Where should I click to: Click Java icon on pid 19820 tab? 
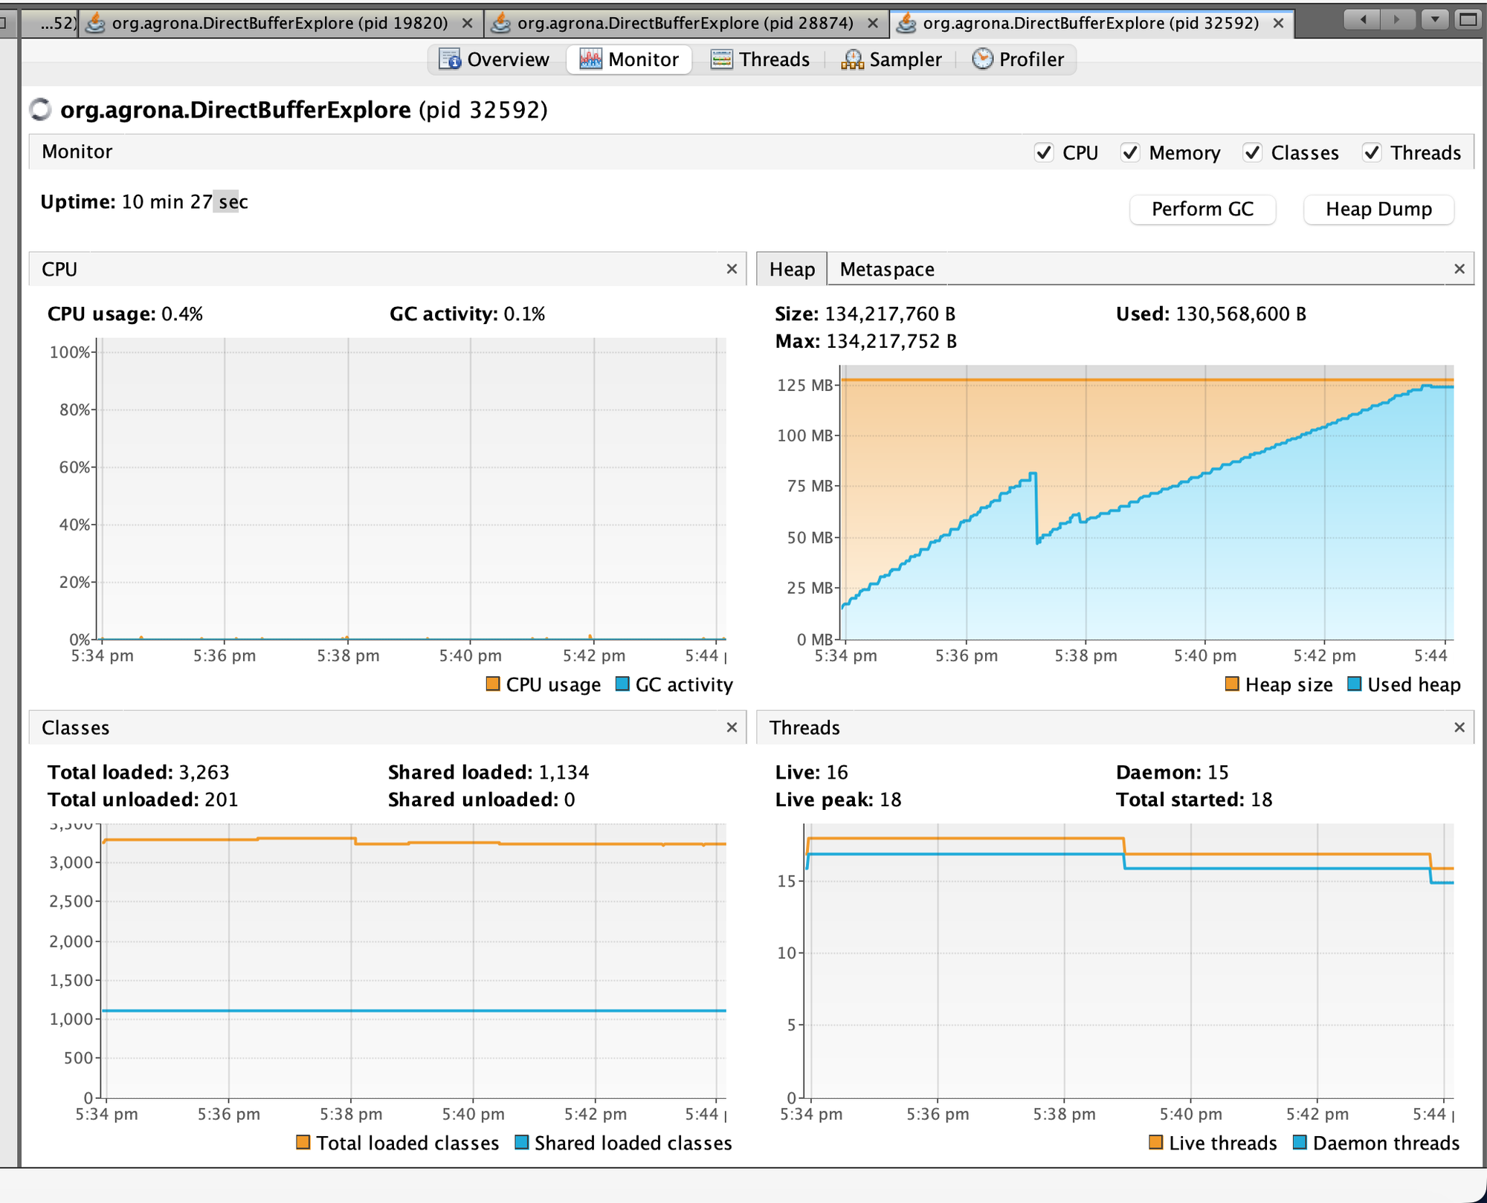95,23
